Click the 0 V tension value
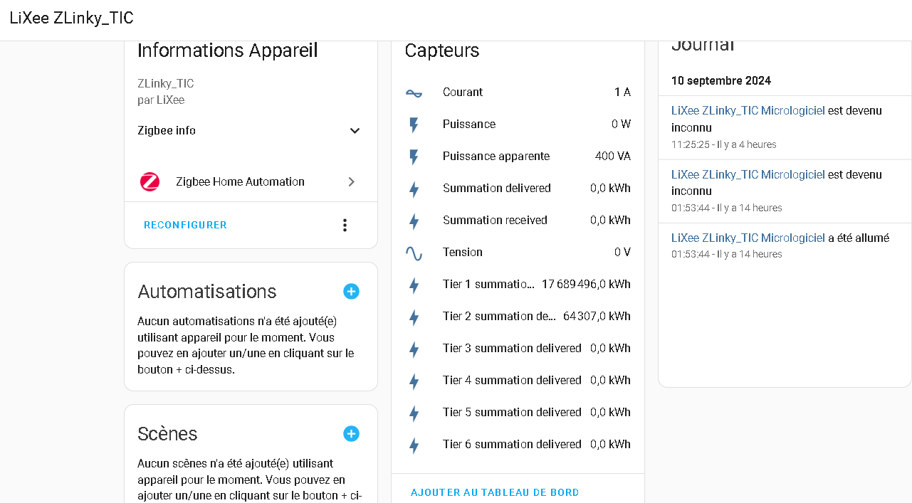 pyautogui.click(x=623, y=253)
